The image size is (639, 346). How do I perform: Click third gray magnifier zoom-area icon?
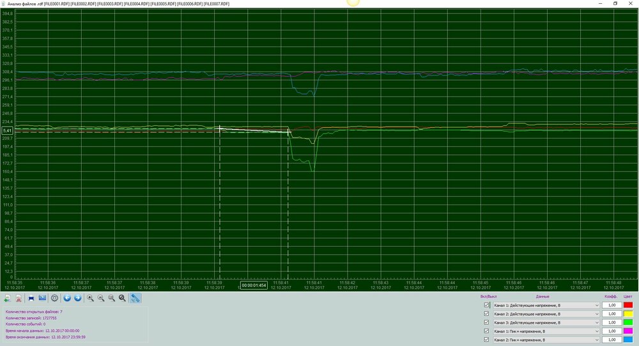112,298
